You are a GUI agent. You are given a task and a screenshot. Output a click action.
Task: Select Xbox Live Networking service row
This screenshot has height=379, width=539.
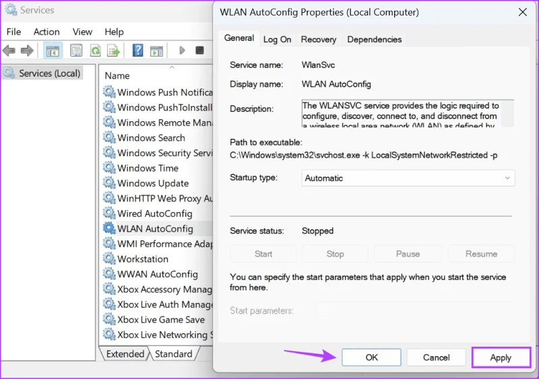[158, 335]
